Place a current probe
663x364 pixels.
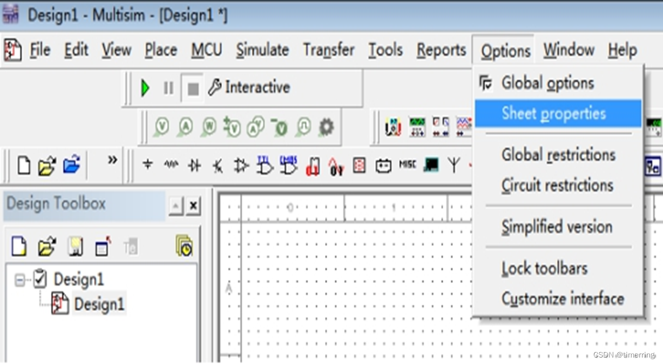click(x=185, y=127)
